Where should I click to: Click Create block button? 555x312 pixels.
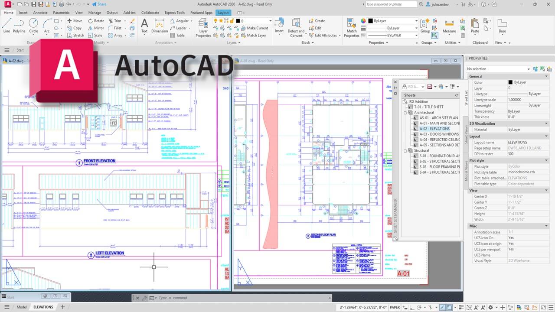(x=317, y=21)
